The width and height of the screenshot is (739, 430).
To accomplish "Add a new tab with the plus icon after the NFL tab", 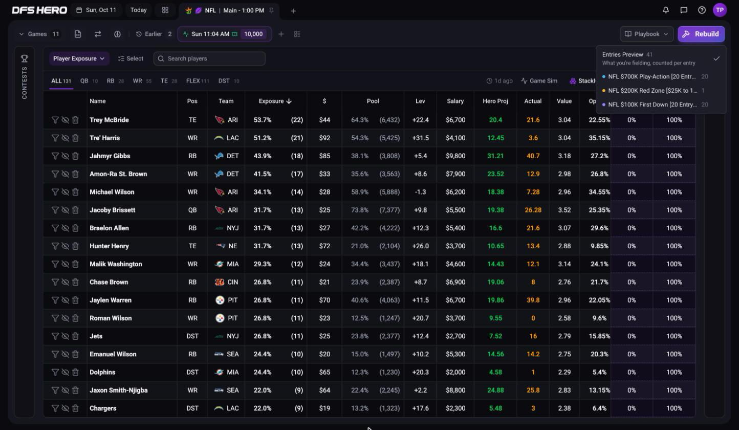I will (x=293, y=11).
